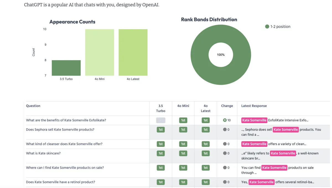Click the 4o Latest "1st" badge in the products-on-sale row
332x188 pixels.
pos(206,168)
